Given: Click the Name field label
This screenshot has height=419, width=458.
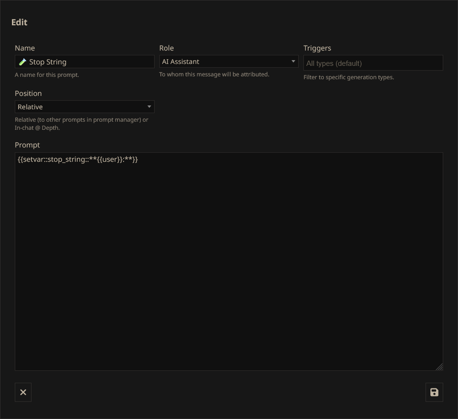Looking at the screenshot, I should [x=25, y=48].
